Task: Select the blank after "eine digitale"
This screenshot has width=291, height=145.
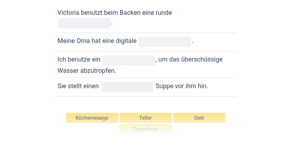Action: point(165,42)
